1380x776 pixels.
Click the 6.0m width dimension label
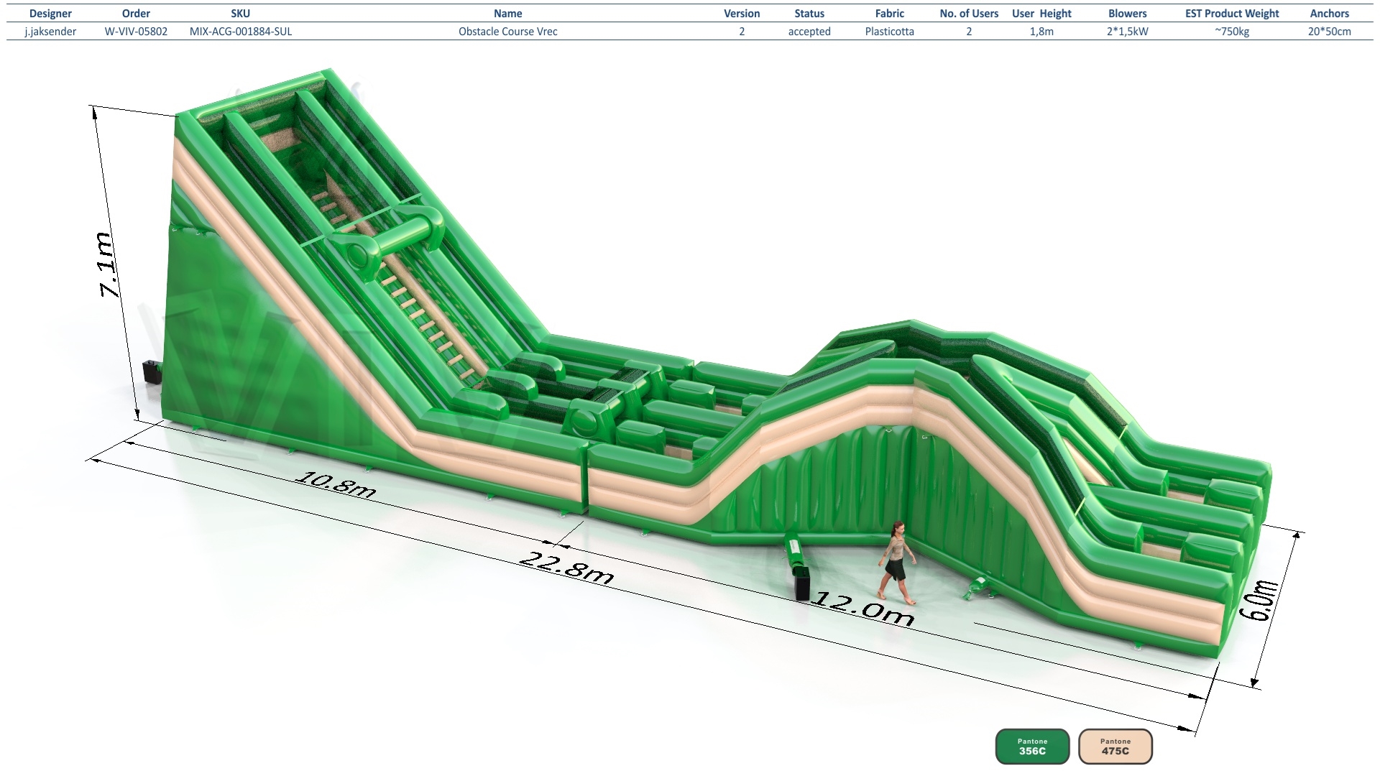(x=1259, y=600)
